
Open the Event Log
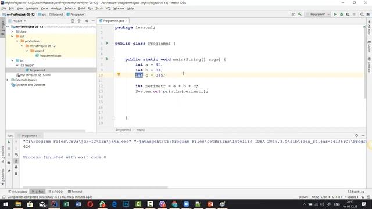coord(356,192)
